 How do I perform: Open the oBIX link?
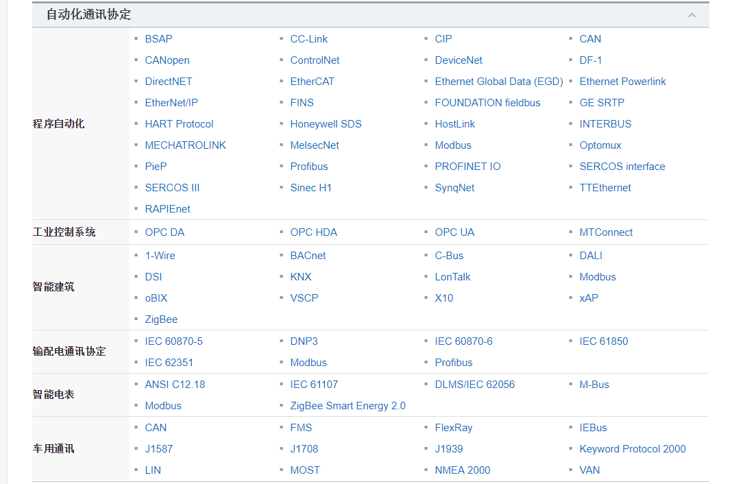[156, 299]
